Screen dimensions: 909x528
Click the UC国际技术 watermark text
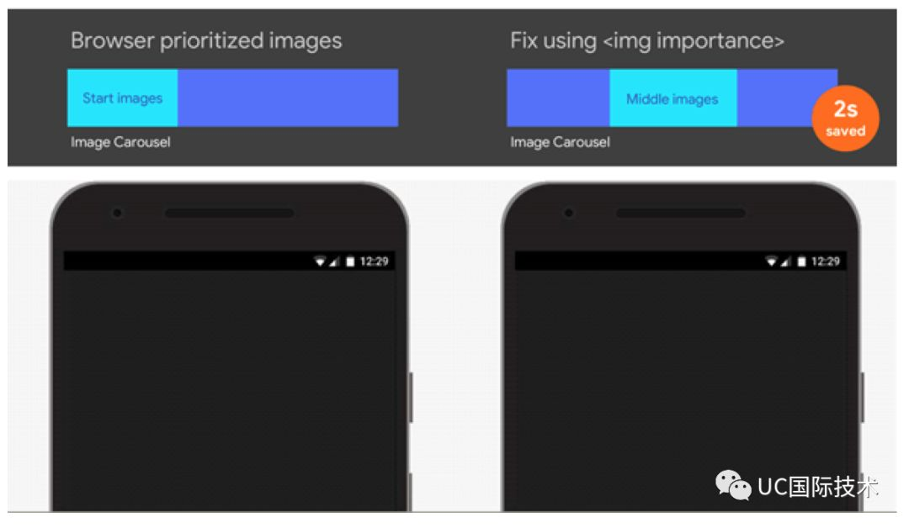818,487
